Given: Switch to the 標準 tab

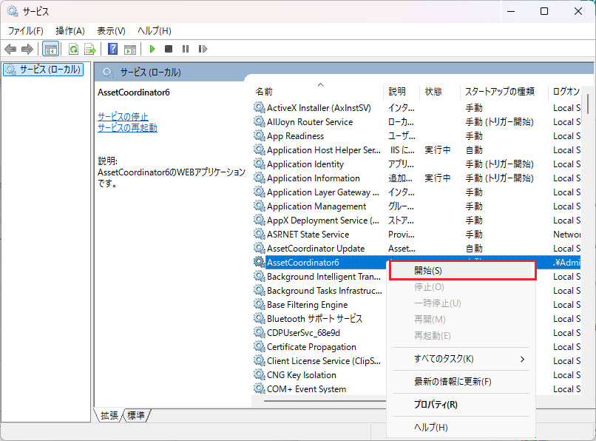Looking at the screenshot, I should tap(136, 416).
